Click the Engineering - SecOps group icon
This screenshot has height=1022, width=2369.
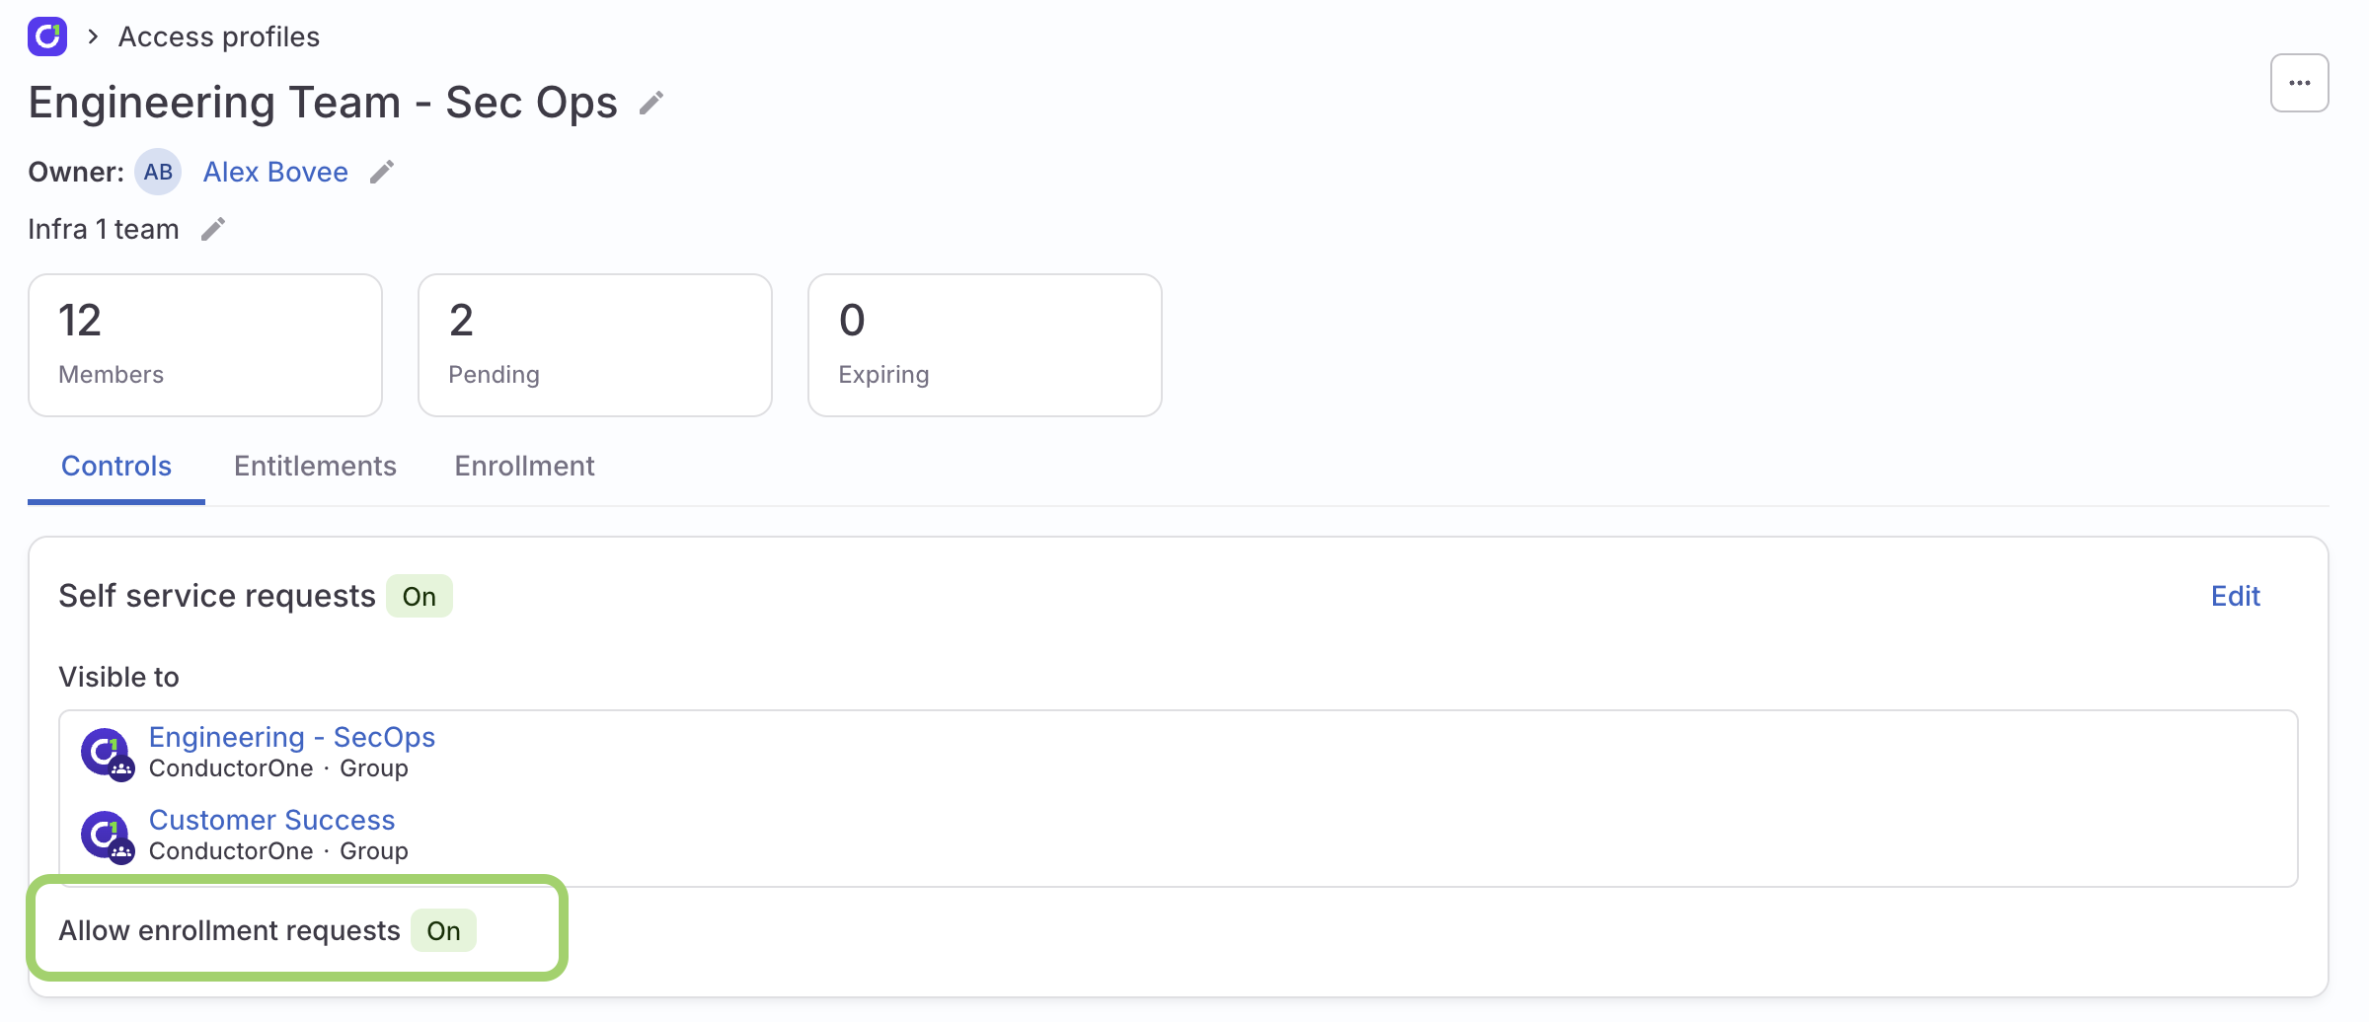(x=106, y=752)
